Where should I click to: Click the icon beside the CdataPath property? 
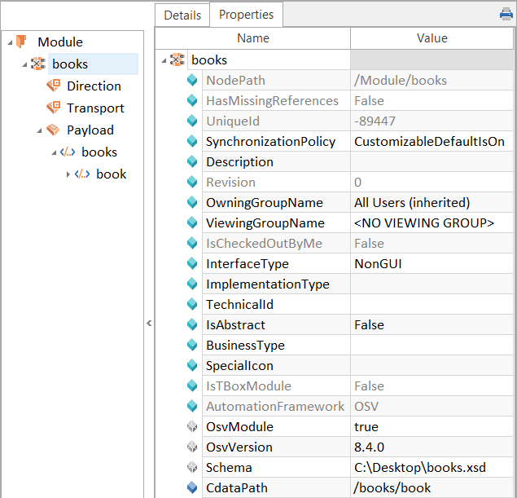192,488
